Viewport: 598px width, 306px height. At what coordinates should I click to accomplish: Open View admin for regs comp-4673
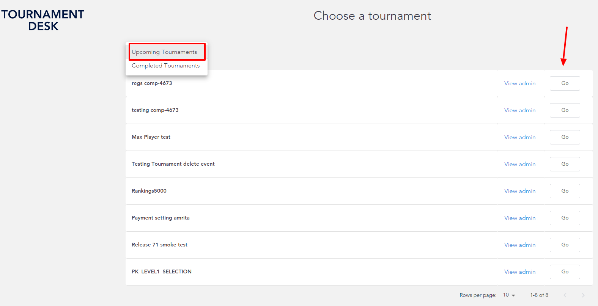520,83
